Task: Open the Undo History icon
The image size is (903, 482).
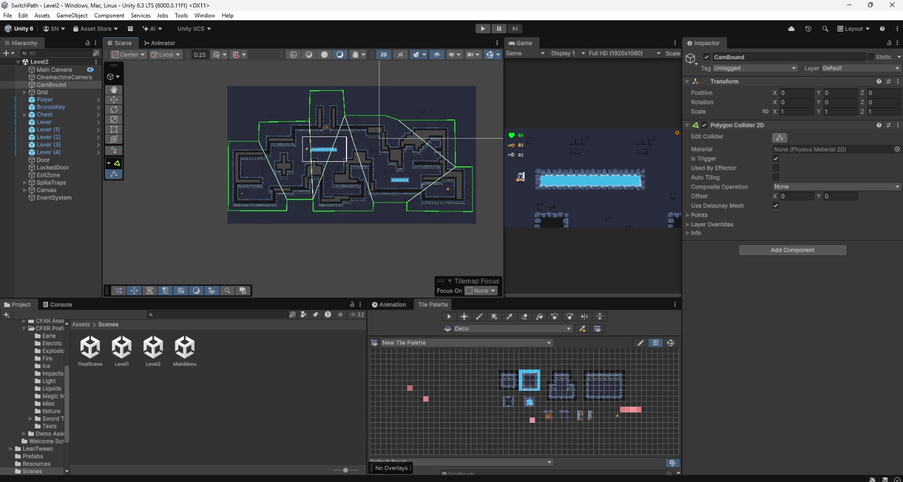Action: coord(808,29)
